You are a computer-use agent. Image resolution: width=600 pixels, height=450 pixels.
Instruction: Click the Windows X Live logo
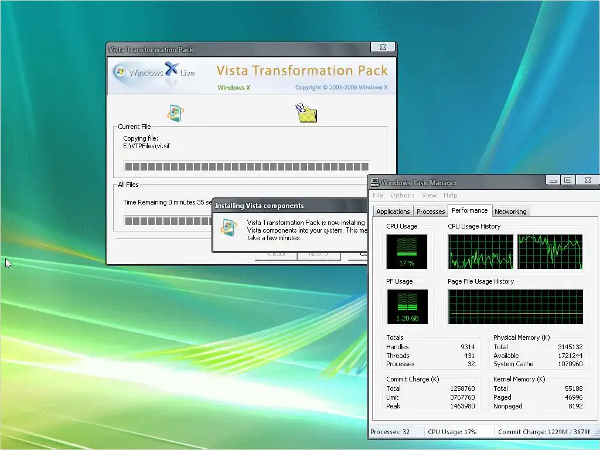click(x=154, y=72)
